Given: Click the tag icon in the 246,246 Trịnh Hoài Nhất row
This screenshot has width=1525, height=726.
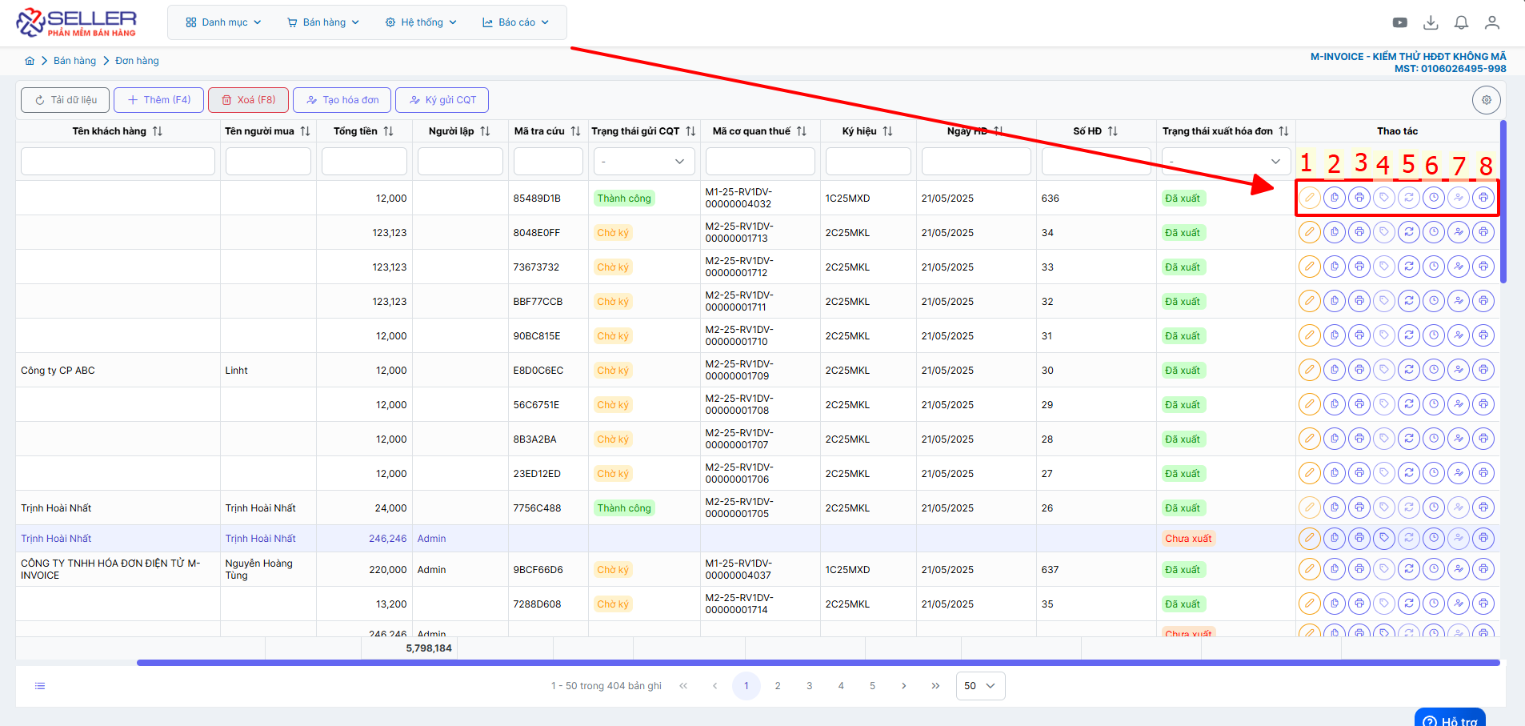Looking at the screenshot, I should pyautogui.click(x=1383, y=539).
